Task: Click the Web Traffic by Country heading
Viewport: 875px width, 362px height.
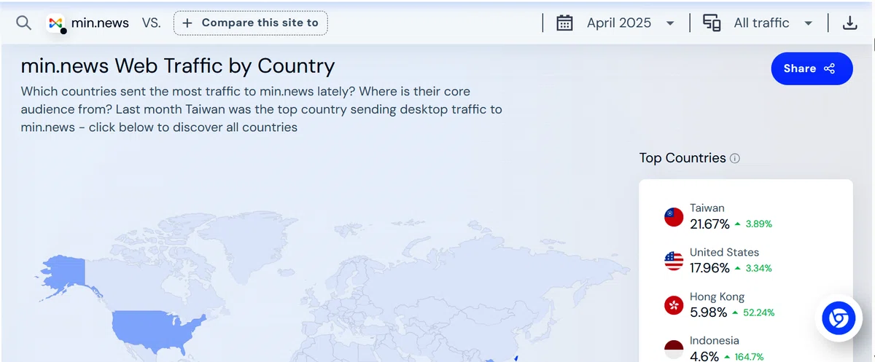Action: [x=178, y=66]
